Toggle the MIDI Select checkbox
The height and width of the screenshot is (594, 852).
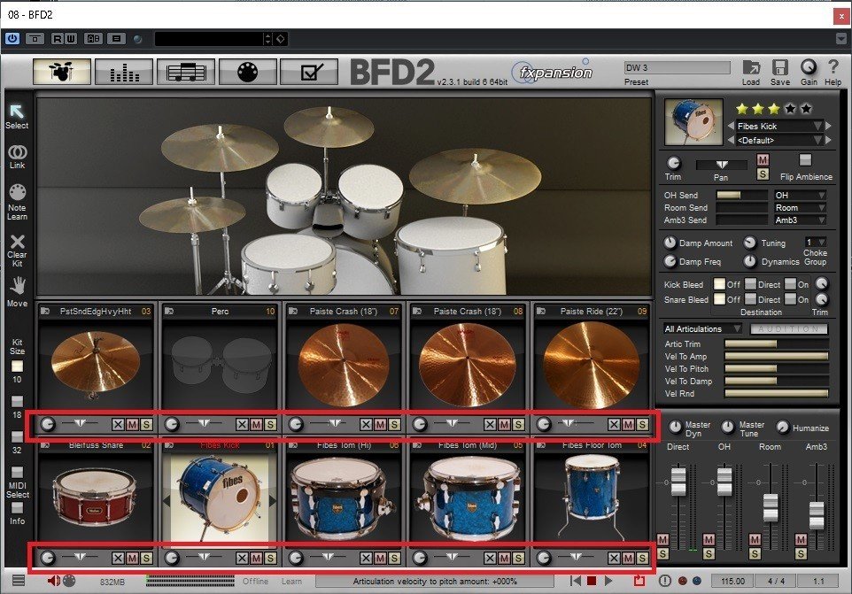pyautogui.click(x=18, y=473)
